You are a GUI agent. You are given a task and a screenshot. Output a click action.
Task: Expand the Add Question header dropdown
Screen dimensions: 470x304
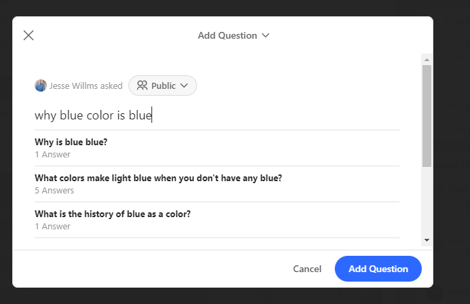pyautogui.click(x=234, y=36)
